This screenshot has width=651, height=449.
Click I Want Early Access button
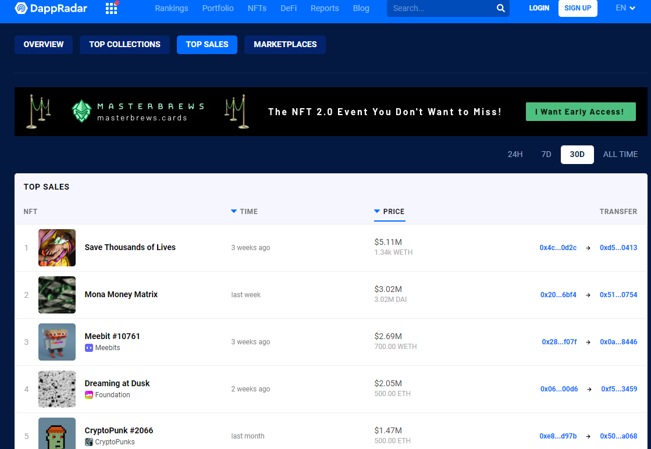(579, 112)
